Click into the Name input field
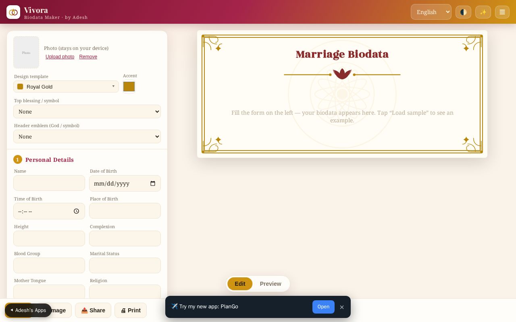The height and width of the screenshot is (322, 516). pyautogui.click(x=49, y=183)
